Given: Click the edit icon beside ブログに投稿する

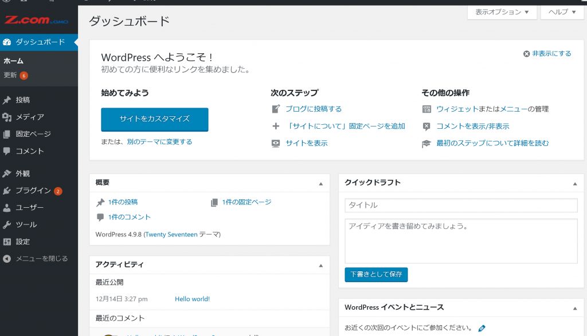Looking at the screenshot, I should (276, 109).
